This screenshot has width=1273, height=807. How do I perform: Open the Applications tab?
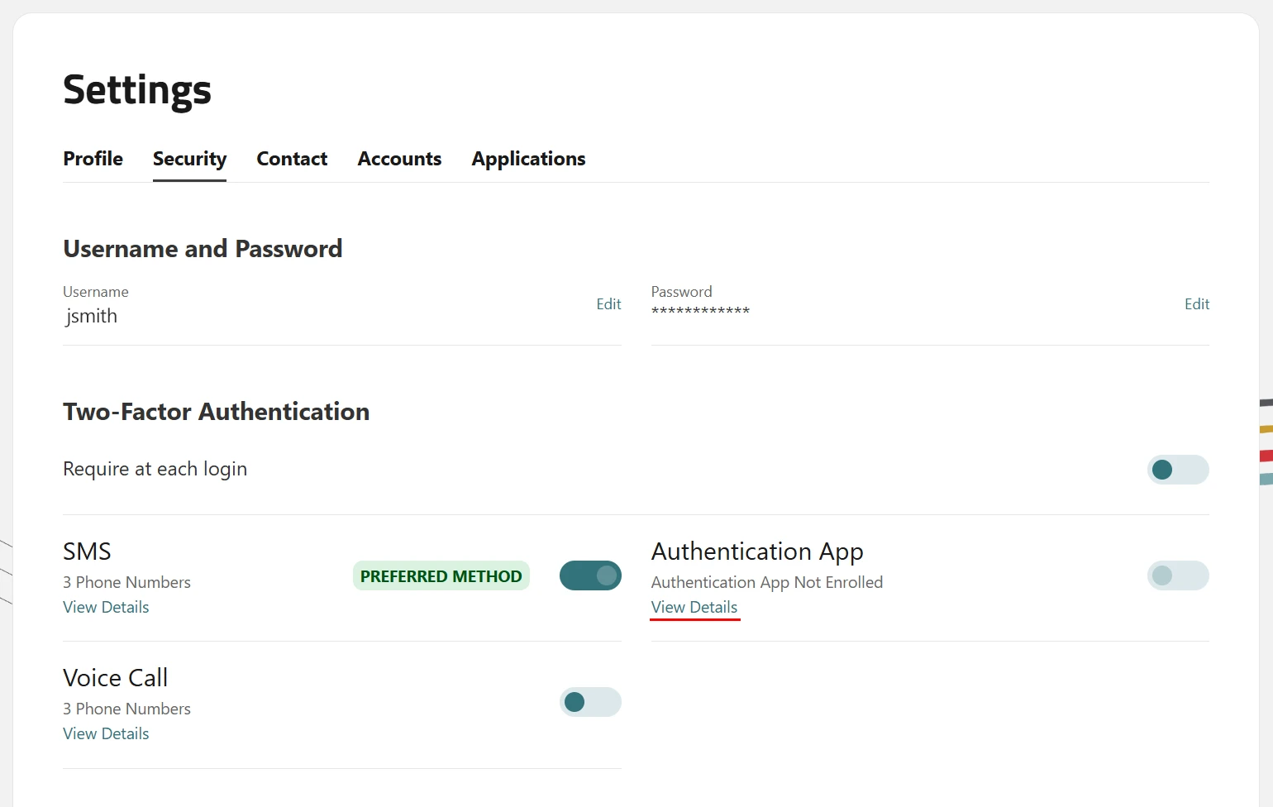(x=528, y=159)
